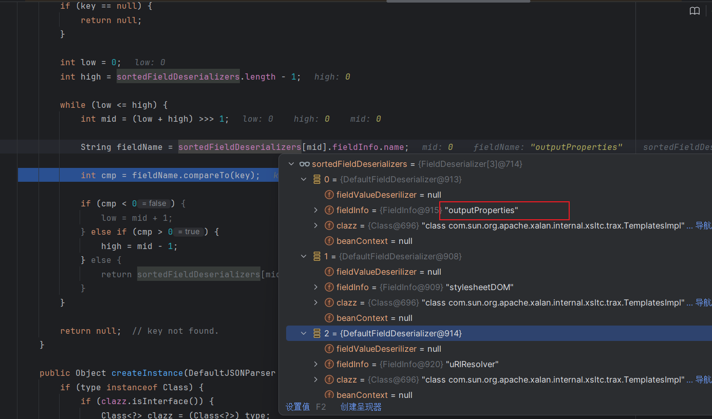
Task: Click the createInstance method name
Action: pos(147,373)
